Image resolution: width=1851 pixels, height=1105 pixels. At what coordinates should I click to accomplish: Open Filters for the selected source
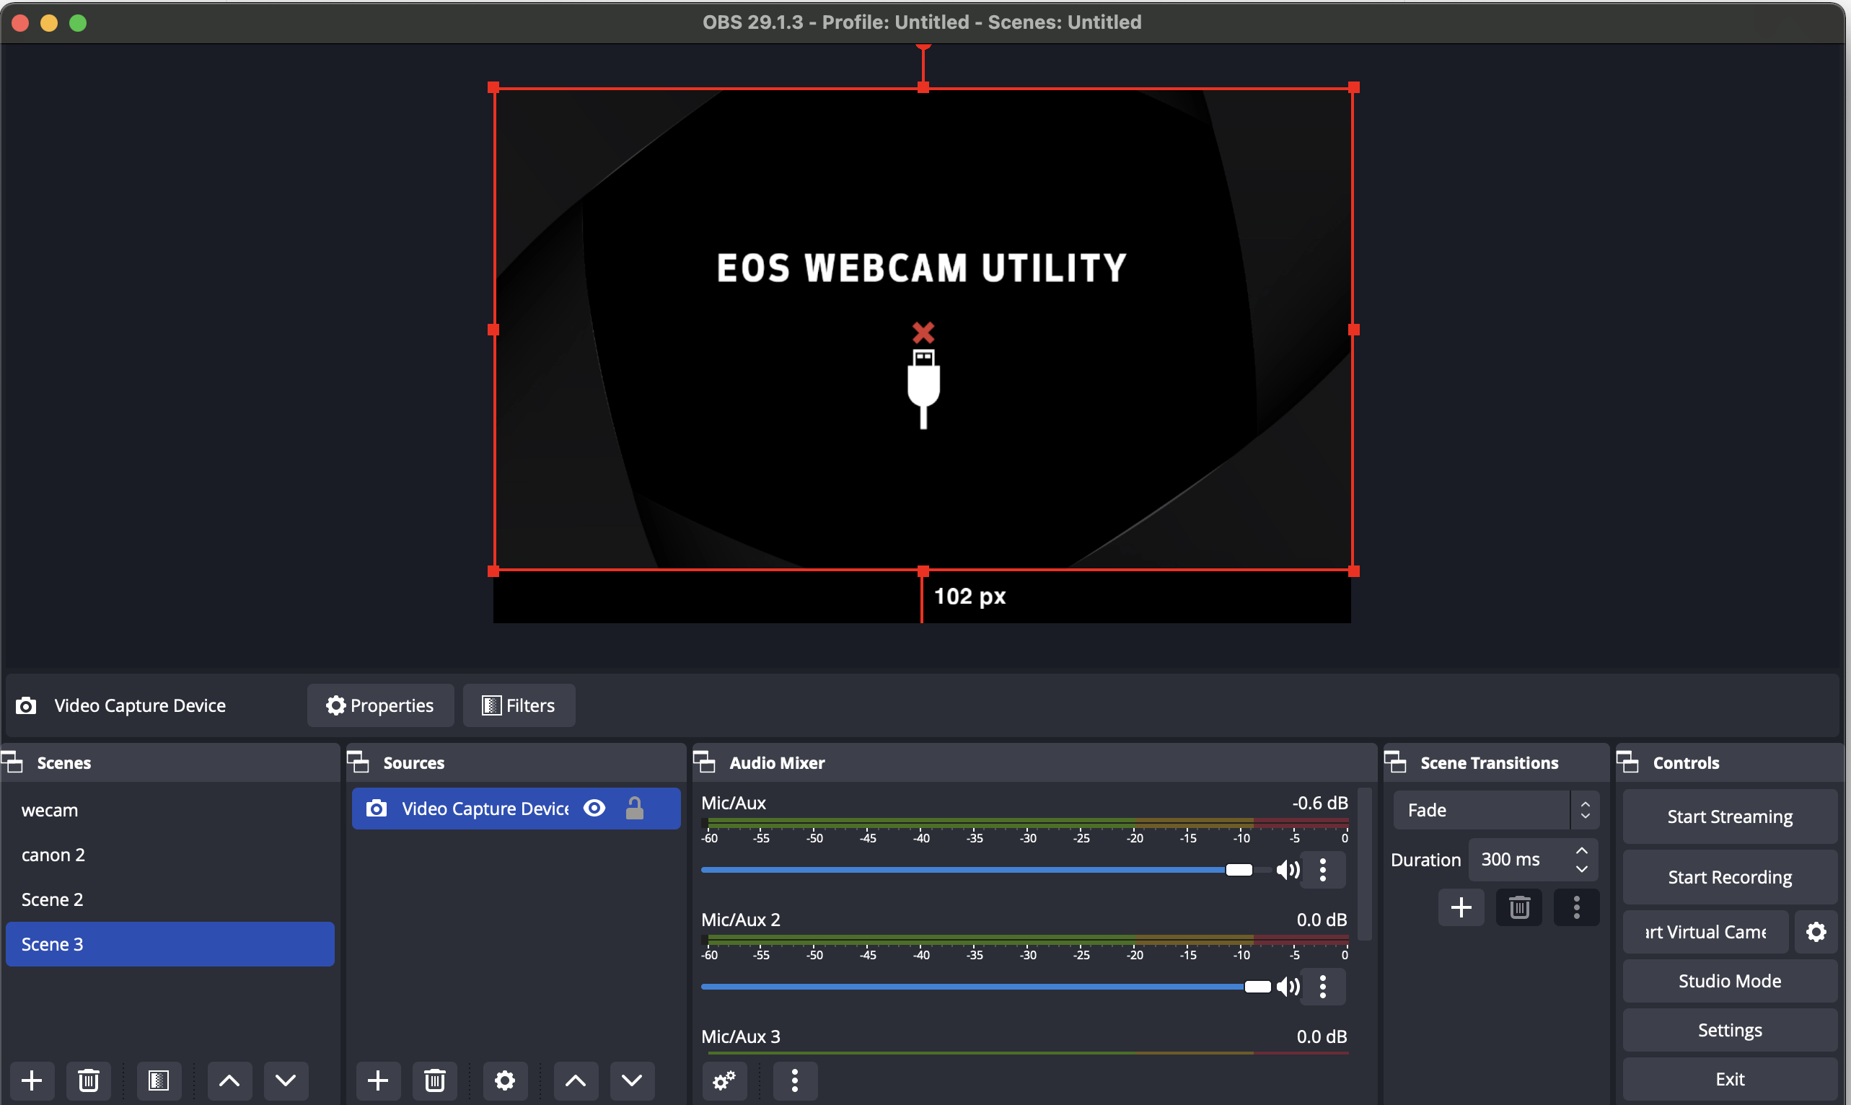518,705
